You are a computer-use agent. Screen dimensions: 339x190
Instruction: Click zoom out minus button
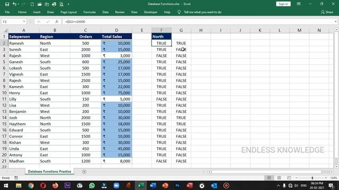(x=297, y=178)
